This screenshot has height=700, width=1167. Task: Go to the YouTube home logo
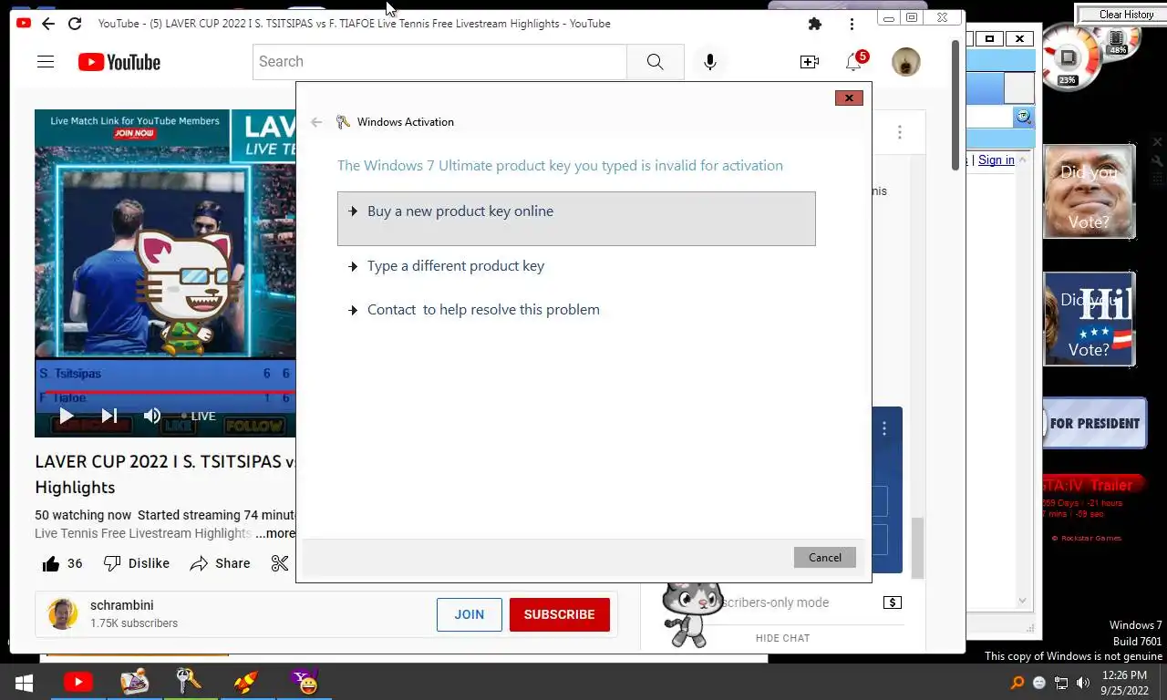(x=119, y=62)
